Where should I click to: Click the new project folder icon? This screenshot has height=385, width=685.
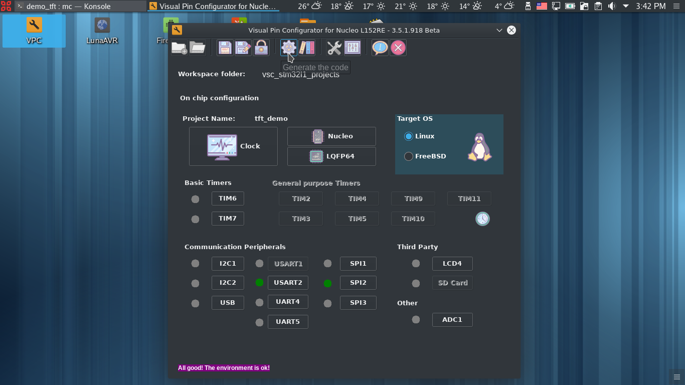point(179,48)
